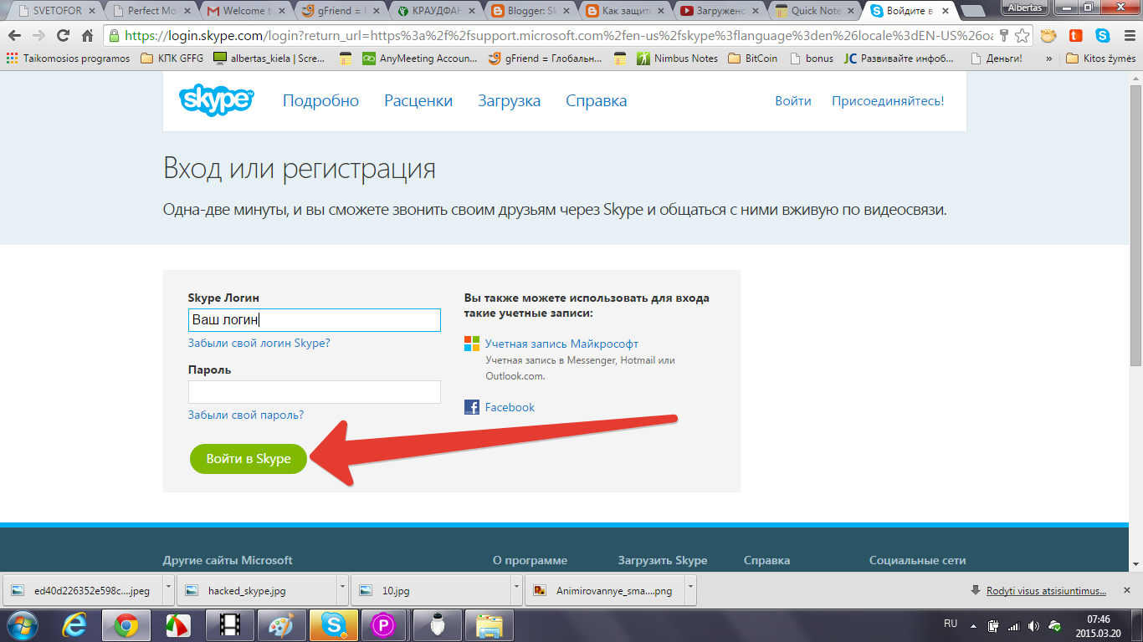Click in the Skype Логин input field
Viewport: 1143px width, 642px height.
tap(314, 320)
